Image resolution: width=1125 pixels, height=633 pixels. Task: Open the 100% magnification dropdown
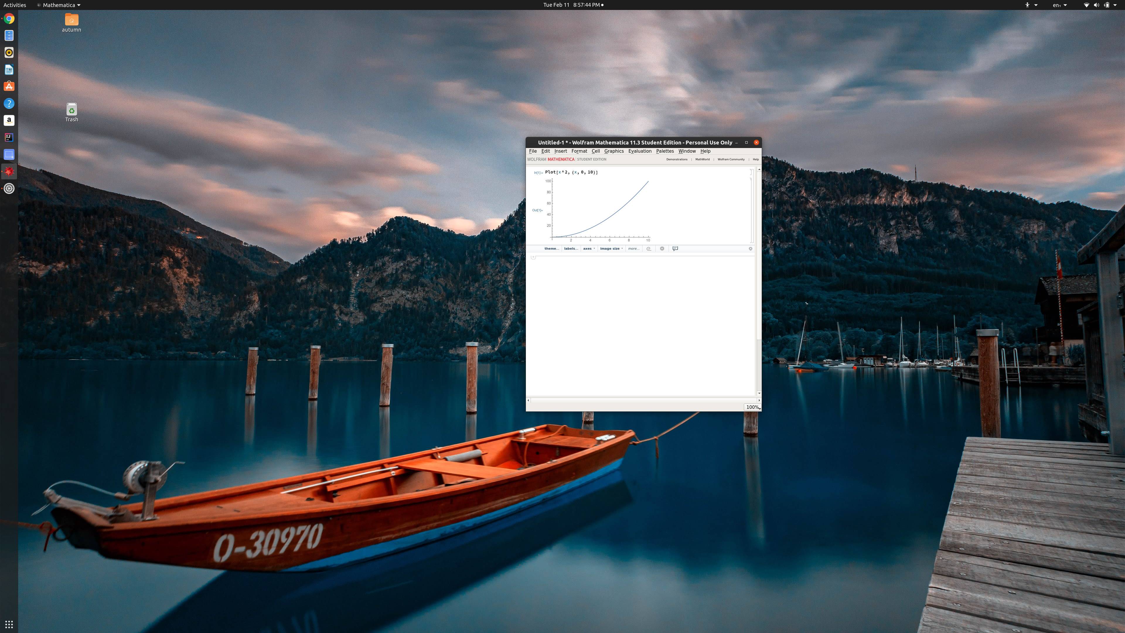(752, 407)
